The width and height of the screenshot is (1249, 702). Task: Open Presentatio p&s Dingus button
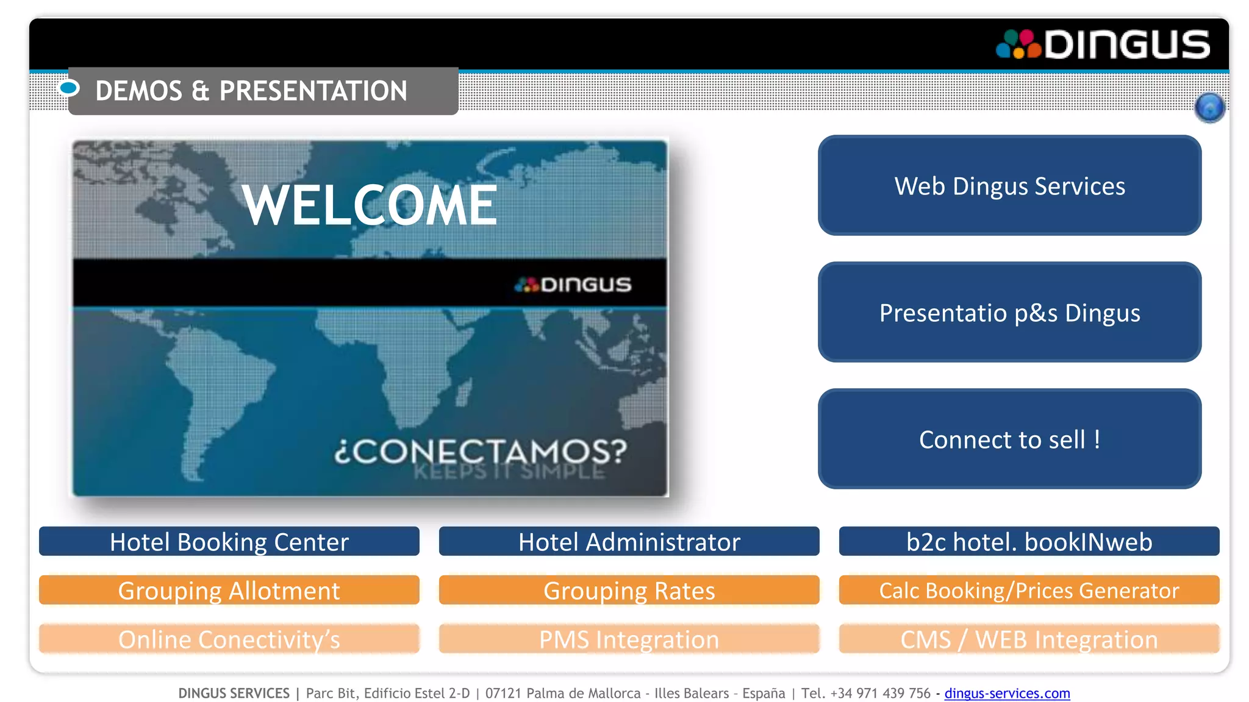(x=1009, y=313)
